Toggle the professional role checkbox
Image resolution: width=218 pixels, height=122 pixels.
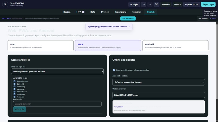[x=14, y=92]
